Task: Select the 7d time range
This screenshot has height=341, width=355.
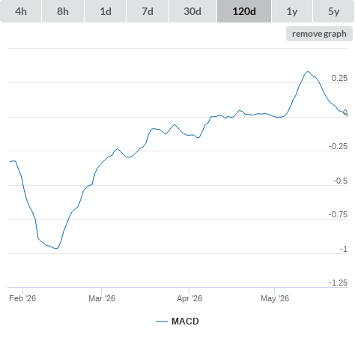Action: 148,11
